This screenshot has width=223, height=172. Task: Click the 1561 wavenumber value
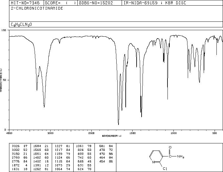[x=37, y=154]
